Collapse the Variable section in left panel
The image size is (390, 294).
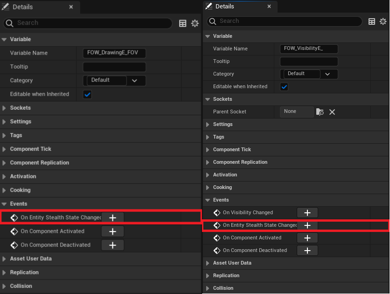4,39
